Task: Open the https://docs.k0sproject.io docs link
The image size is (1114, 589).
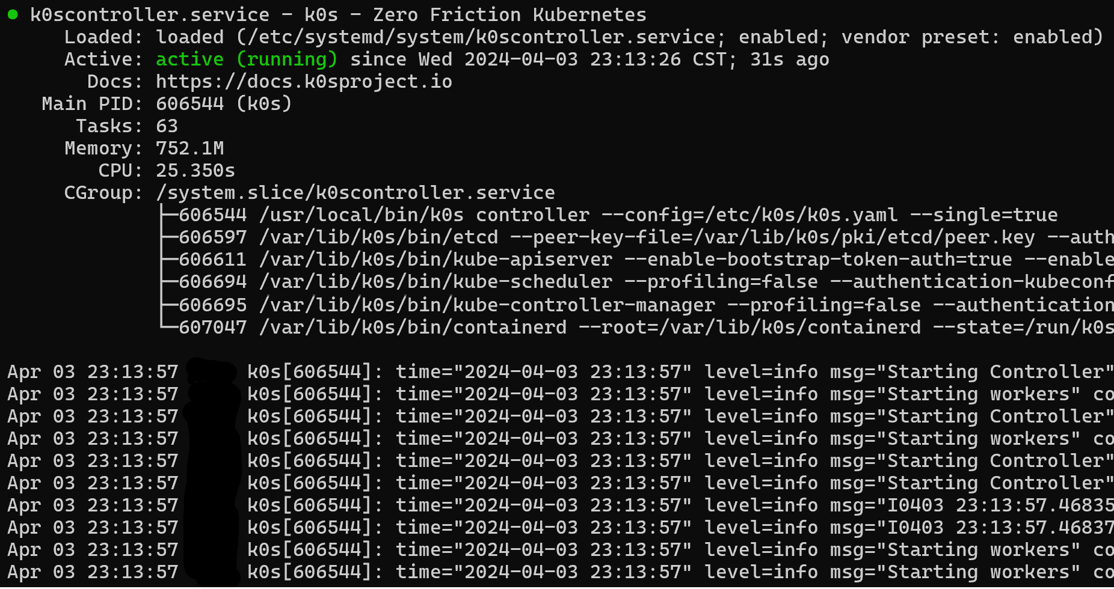Action: (x=304, y=81)
